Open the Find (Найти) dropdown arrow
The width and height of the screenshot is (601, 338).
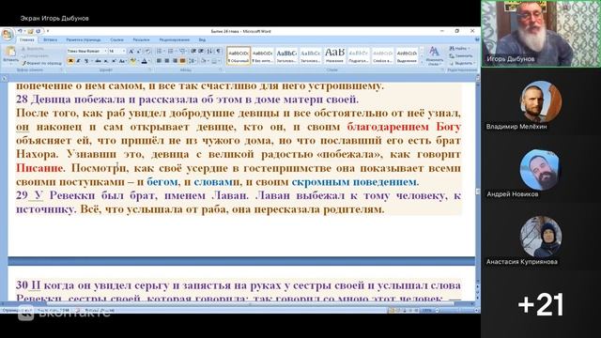click(470, 49)
